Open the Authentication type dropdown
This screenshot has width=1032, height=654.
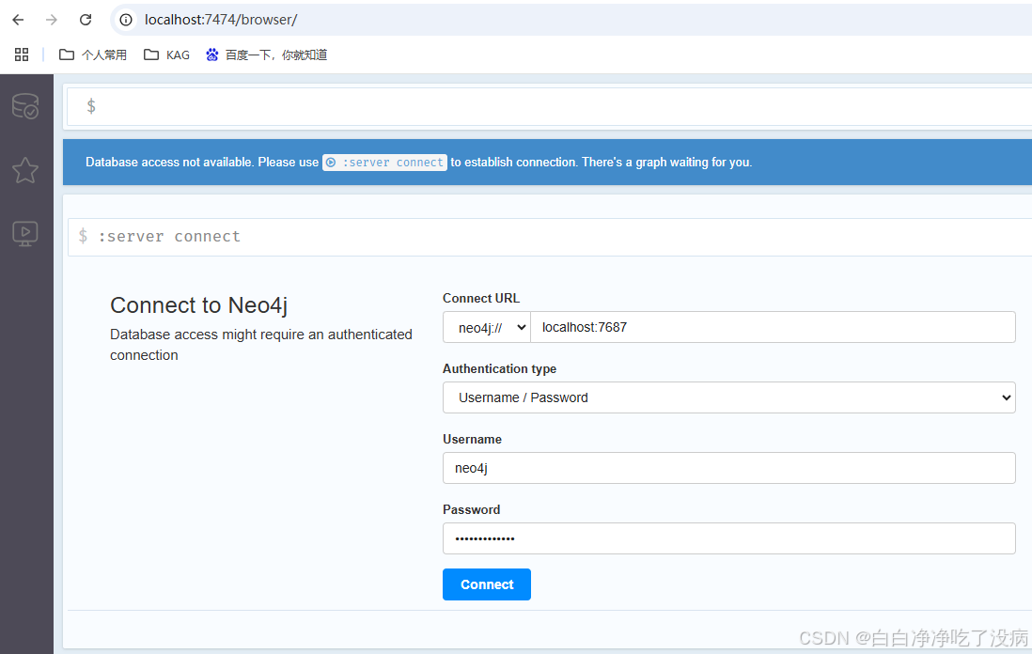pyautogui.click(x=728, y=397)
